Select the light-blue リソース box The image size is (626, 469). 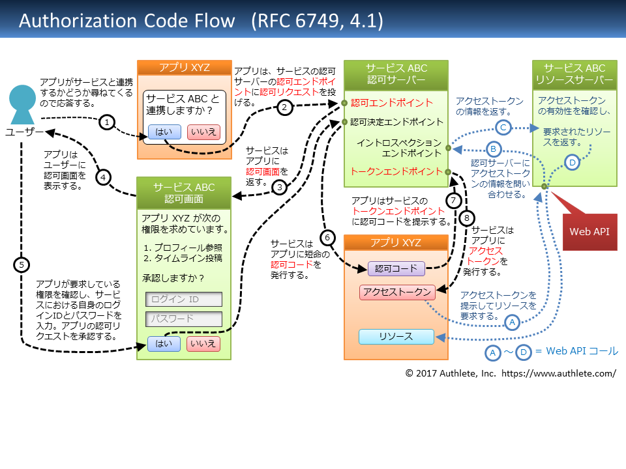396,337
